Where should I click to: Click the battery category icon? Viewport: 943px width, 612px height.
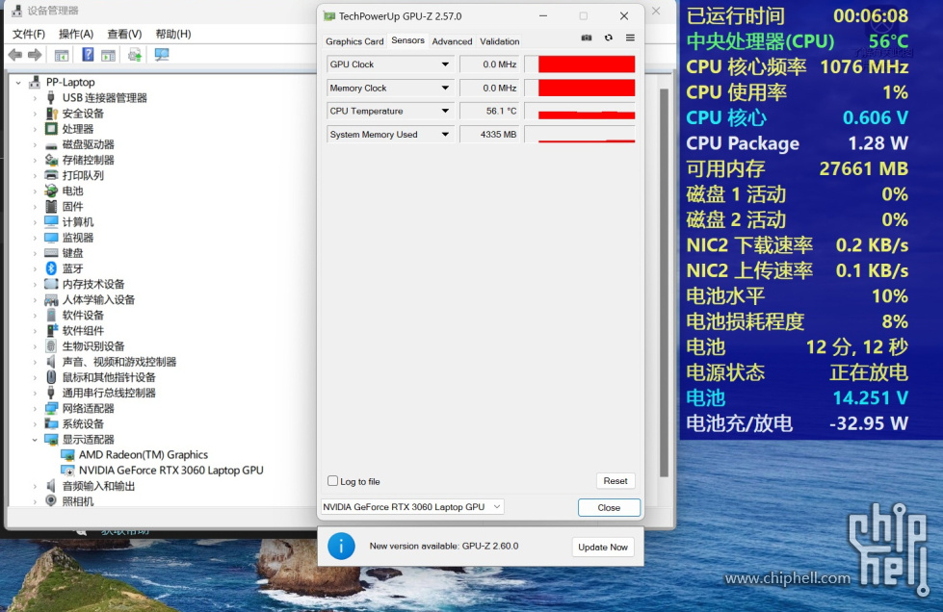tap(51, 191)
